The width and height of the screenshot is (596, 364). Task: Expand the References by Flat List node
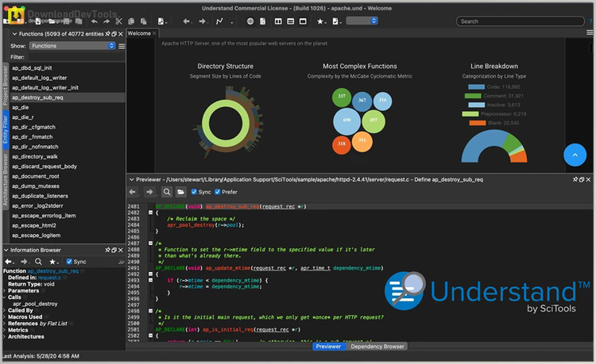click(x=5, y=324)
